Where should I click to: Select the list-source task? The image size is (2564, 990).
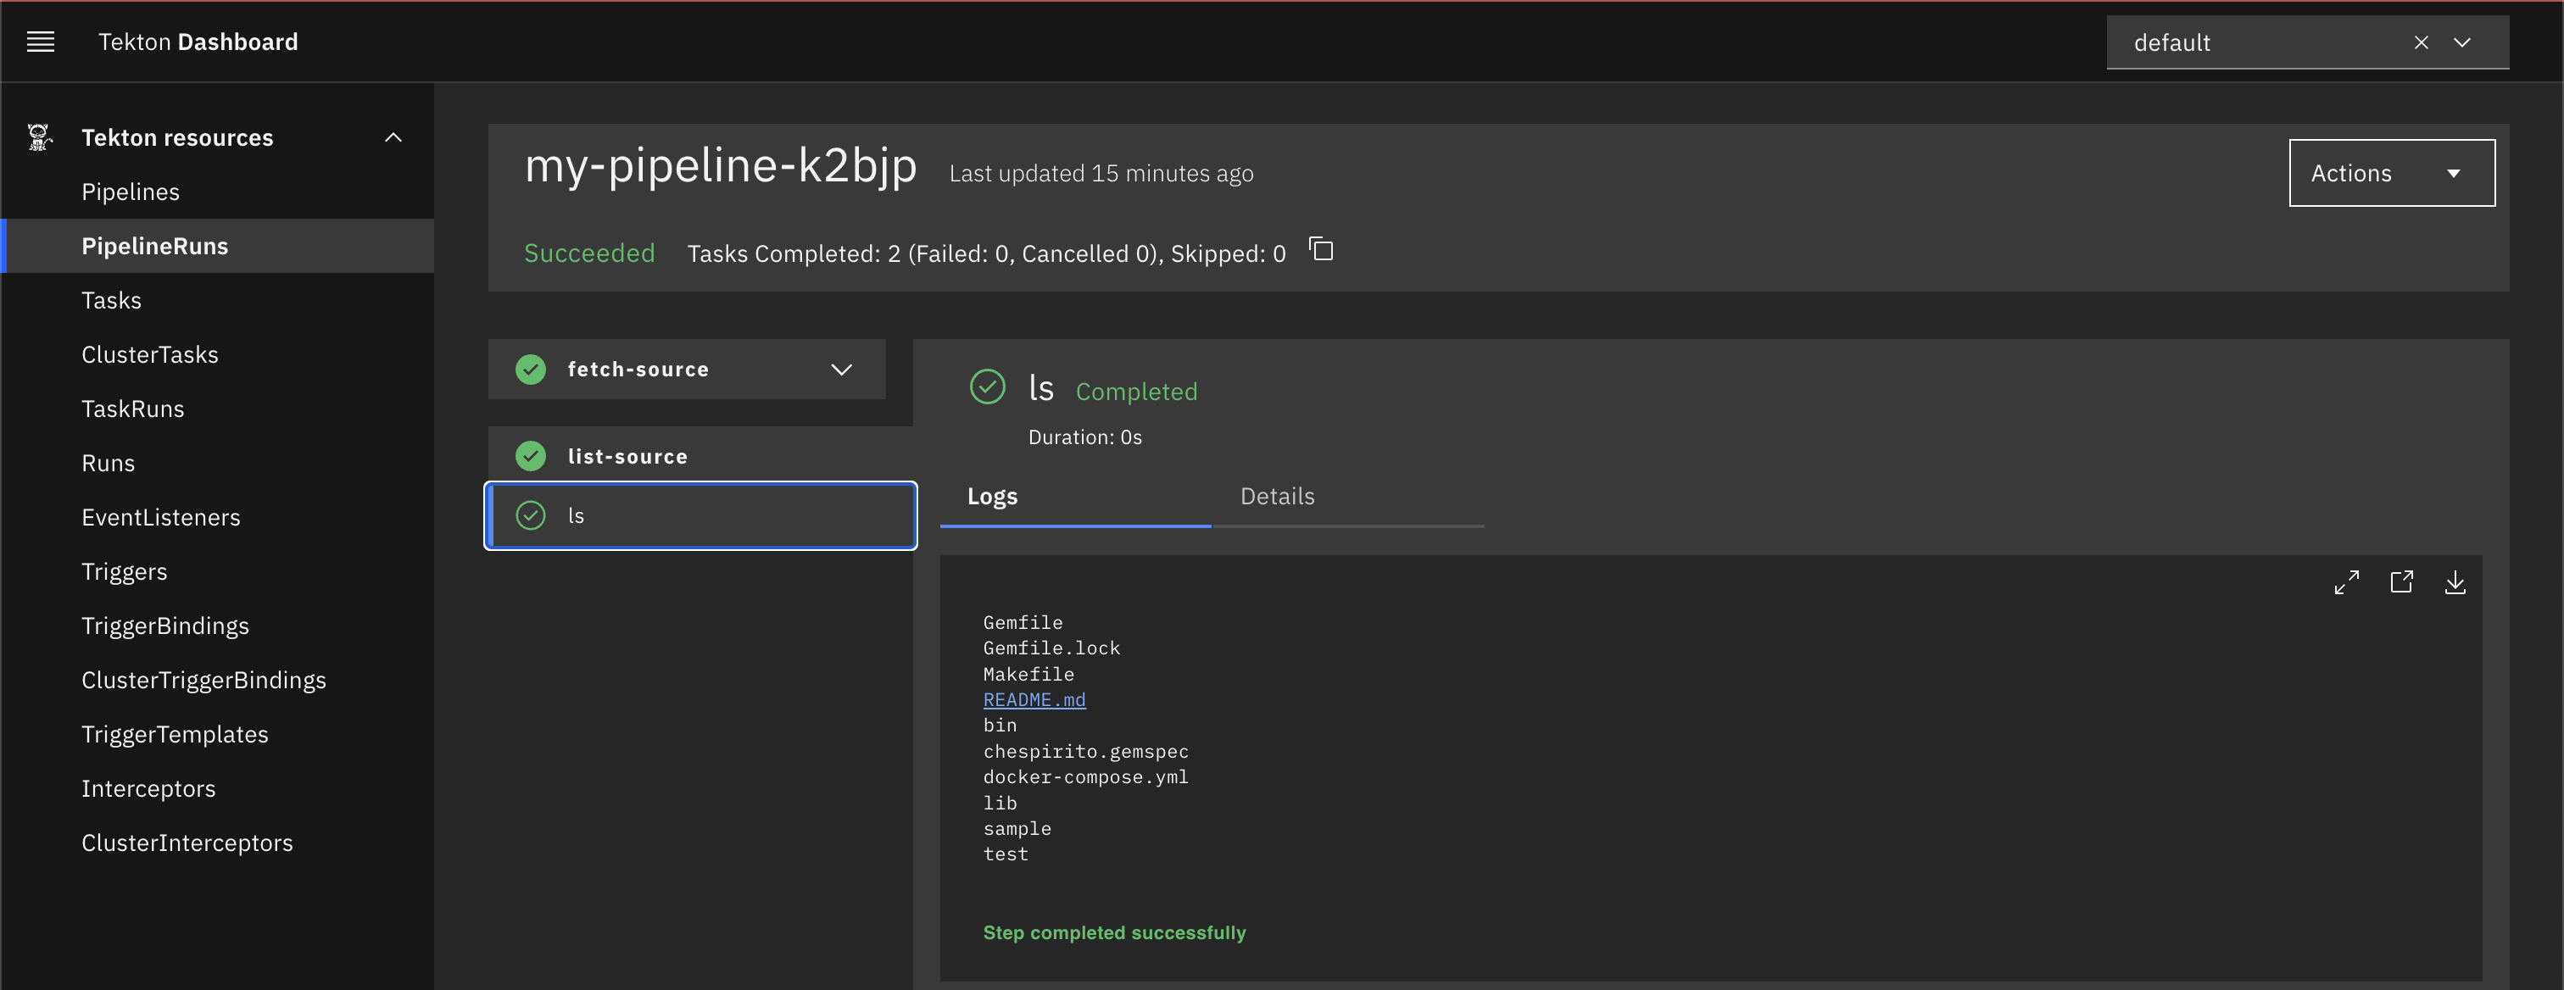click(627, 457)
